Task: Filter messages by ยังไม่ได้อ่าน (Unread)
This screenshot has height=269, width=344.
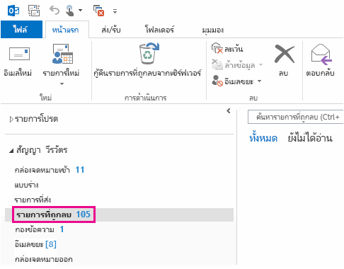Action: [310, 138]
